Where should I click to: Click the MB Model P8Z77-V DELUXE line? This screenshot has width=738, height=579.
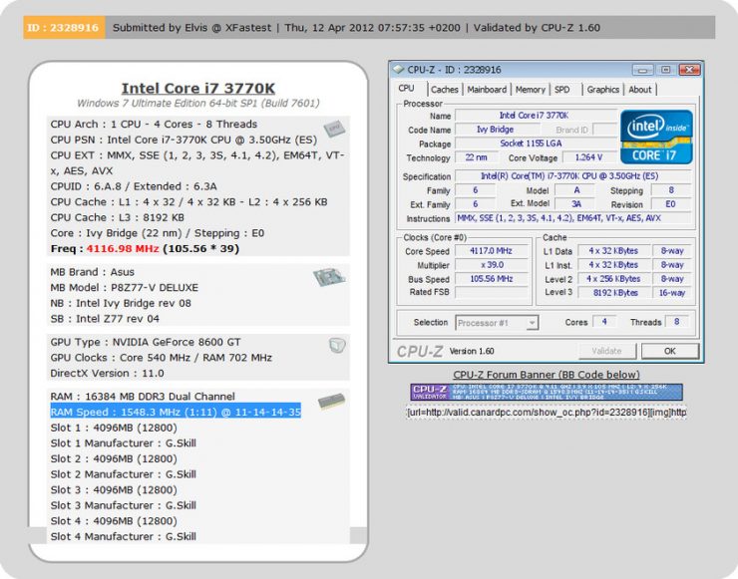[125, 287]
